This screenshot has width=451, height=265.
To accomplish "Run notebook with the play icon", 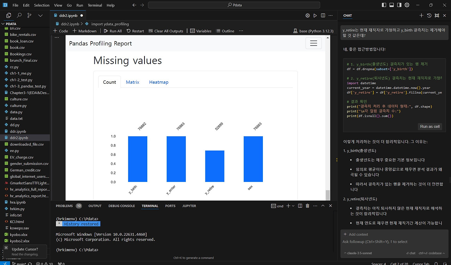I will click(x=315, y=15).
